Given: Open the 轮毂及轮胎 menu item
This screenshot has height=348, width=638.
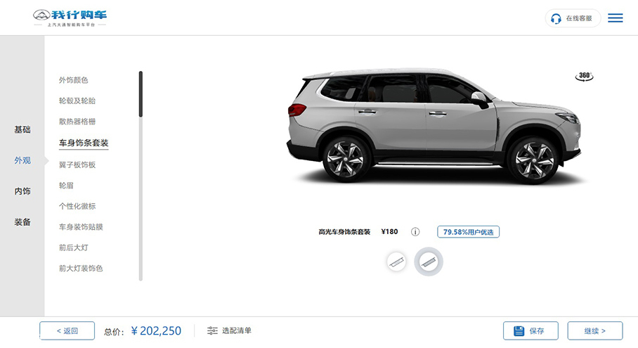Looking at the screenshot, I should point(77,101).
